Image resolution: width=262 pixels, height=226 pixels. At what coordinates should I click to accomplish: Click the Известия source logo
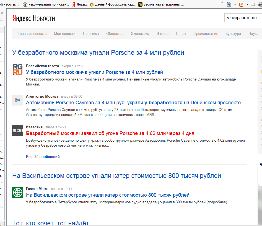18,131
